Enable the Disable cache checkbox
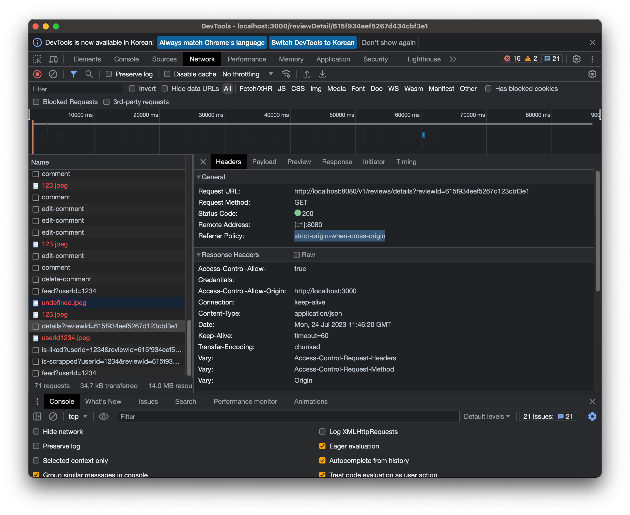This screenshot has height=515, width=630. point(167,74)
